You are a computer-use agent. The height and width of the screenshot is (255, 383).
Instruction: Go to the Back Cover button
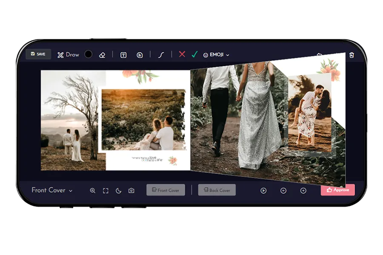click(x=217, y=190)
